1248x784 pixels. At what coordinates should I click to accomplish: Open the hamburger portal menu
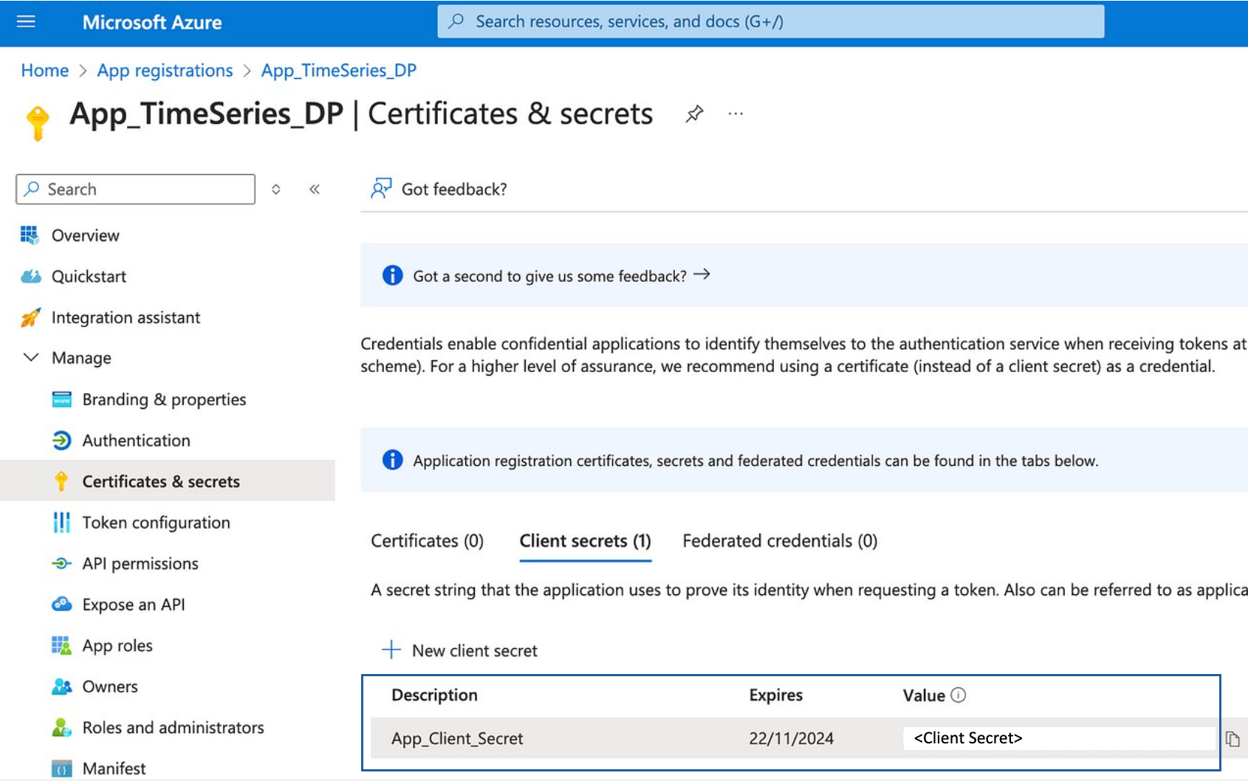[x=26, y=21]
